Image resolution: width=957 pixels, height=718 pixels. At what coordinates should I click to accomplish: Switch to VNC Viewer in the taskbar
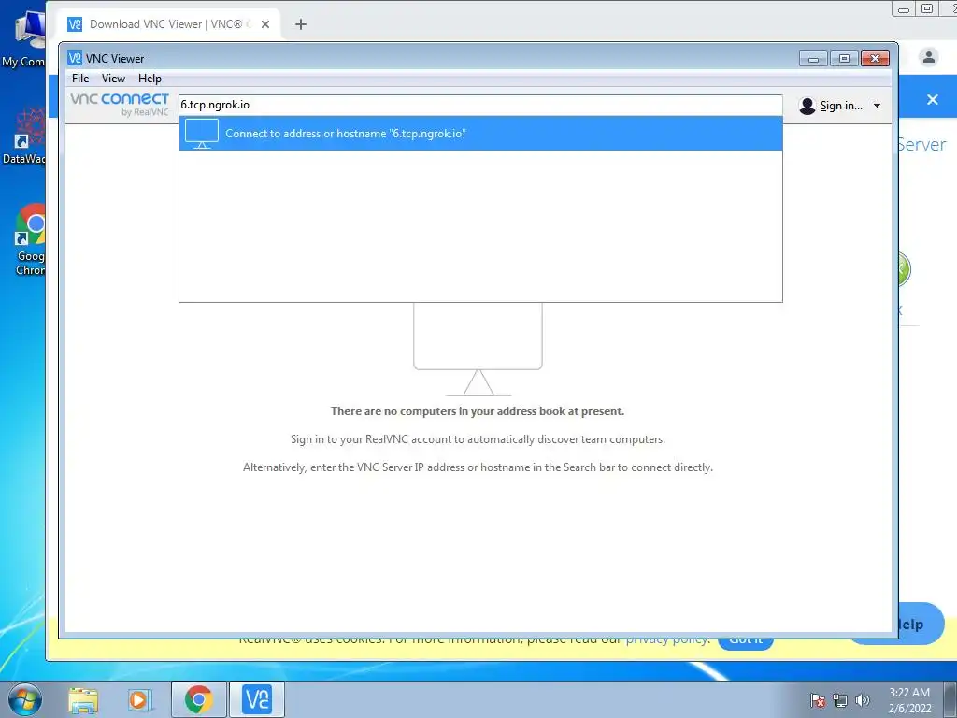(257, 699)
